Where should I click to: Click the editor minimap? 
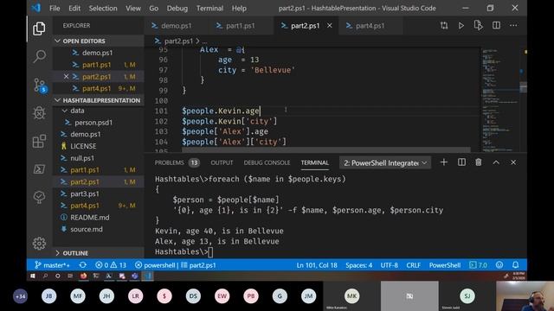click(x=499, y=100)
